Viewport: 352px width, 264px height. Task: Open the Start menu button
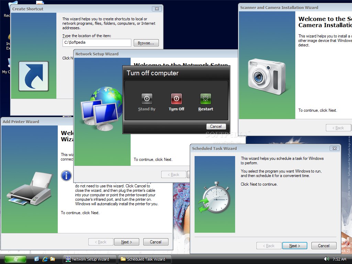point(15,259)
